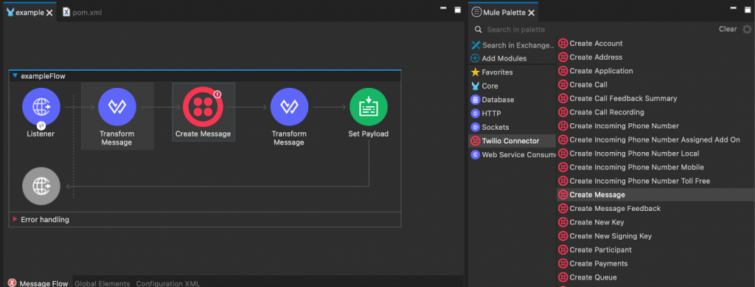Close the example editor tab
Image resolution: width=755 pixels, height=287 pixels.
pyautogui.click(x=49, y=13)
